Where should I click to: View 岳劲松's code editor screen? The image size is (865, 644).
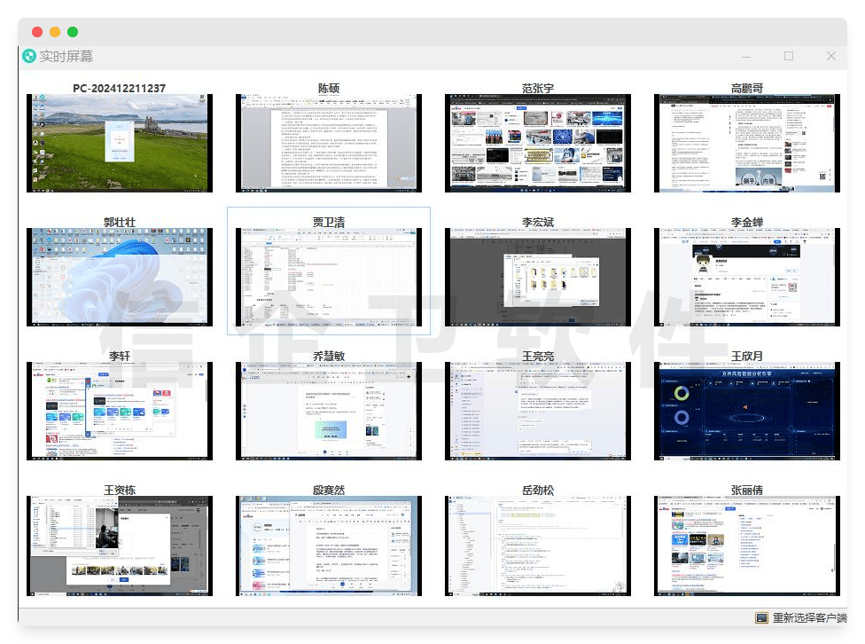click(538, 546)
